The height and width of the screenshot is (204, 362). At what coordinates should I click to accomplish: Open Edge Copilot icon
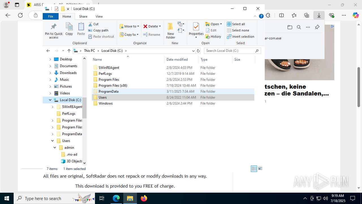[x=356, y=15]
